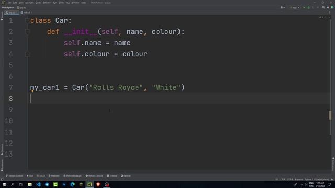Open the Problems tool window
This screenshot has height=188, width=335.
[54, 176]
